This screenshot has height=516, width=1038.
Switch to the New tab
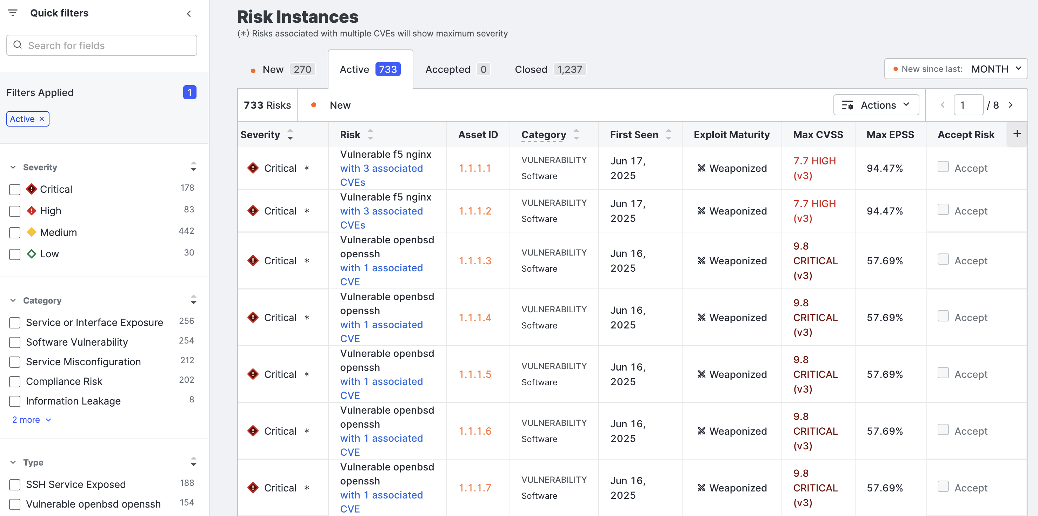pyautogui.click(x=282, y=69)
